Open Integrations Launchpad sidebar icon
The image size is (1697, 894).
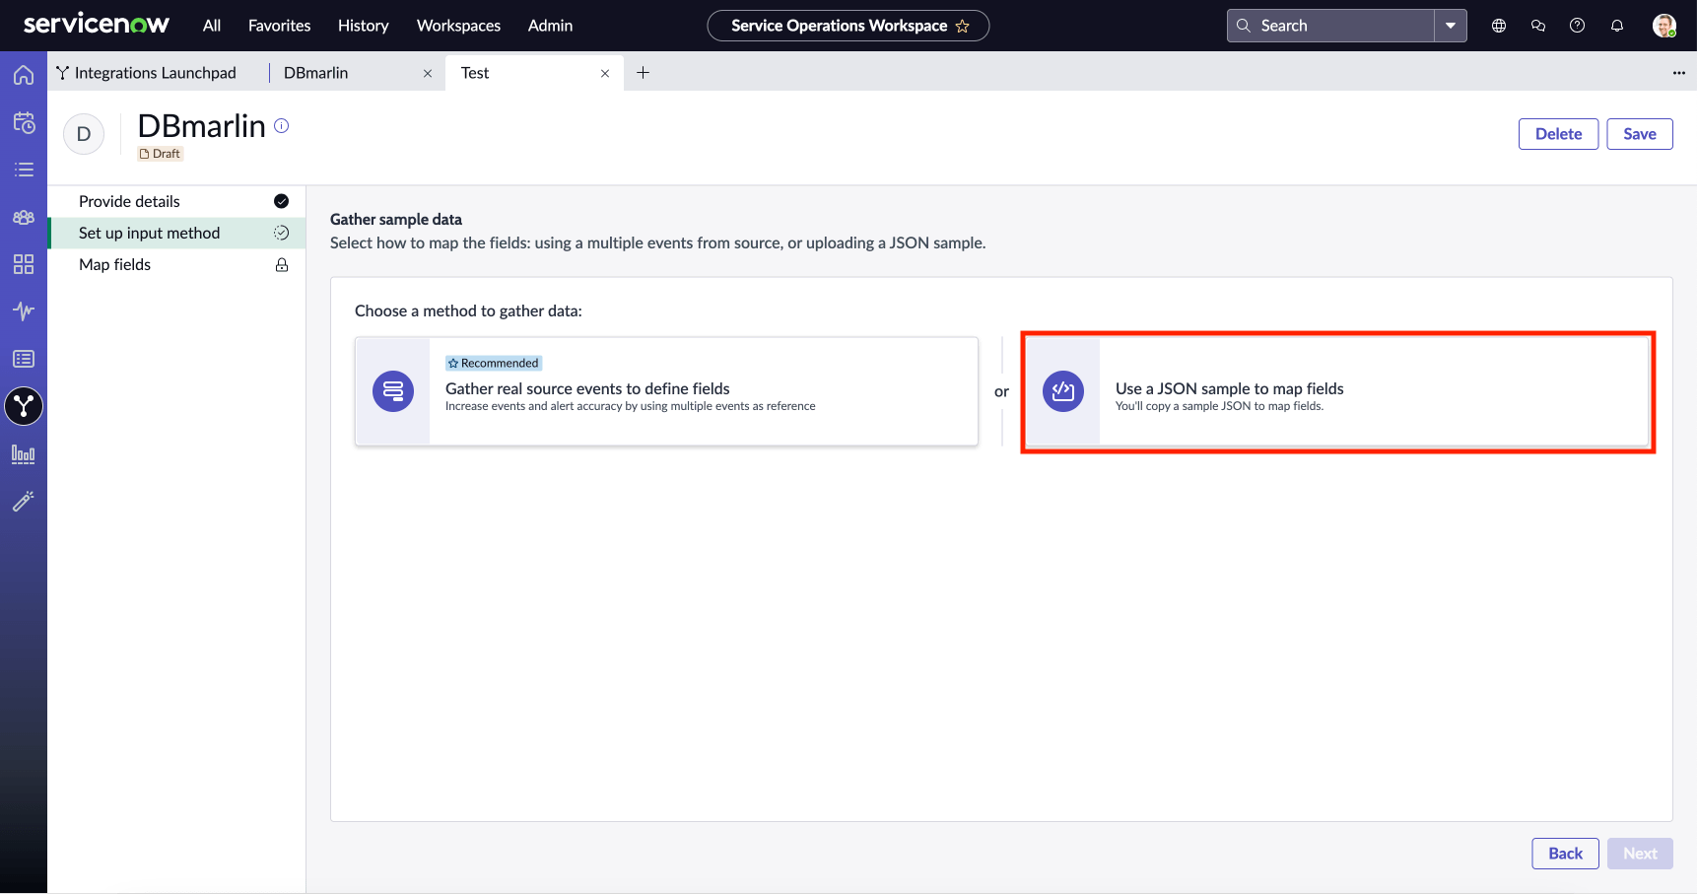click(x=24, y=406)
